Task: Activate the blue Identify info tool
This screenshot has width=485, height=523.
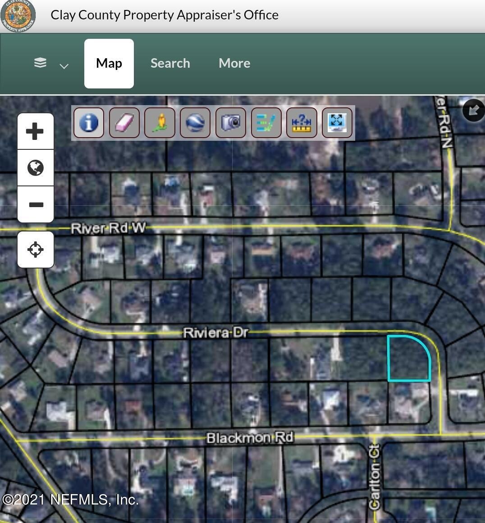Action: (x=88, y=123)
